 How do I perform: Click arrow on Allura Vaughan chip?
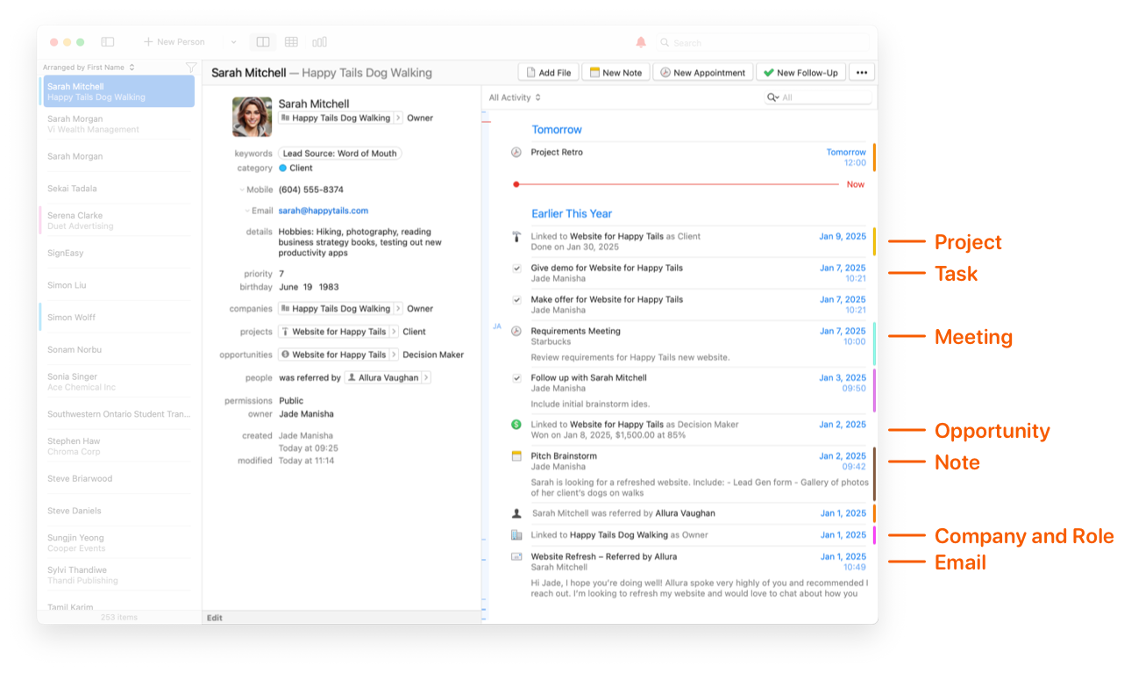426,377
